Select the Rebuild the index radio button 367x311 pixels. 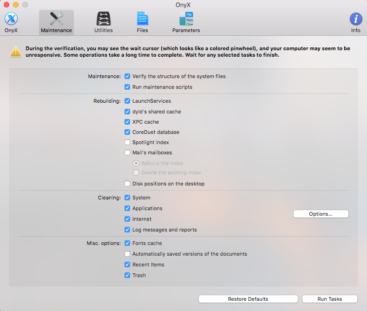click(x=136, y=163)
